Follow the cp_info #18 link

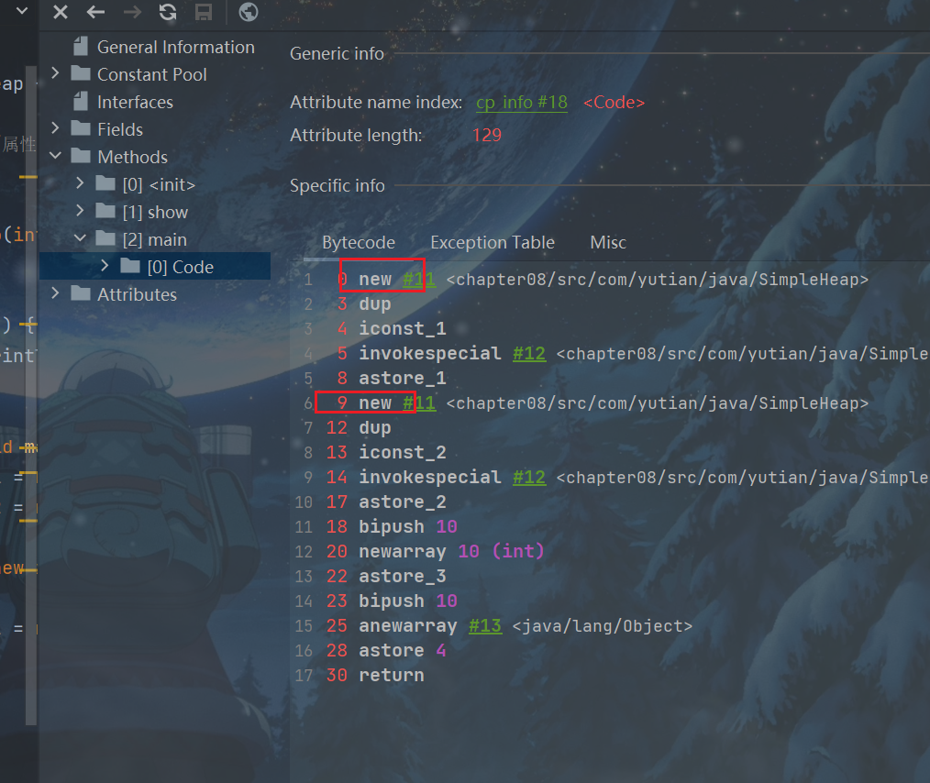(522, 103)
